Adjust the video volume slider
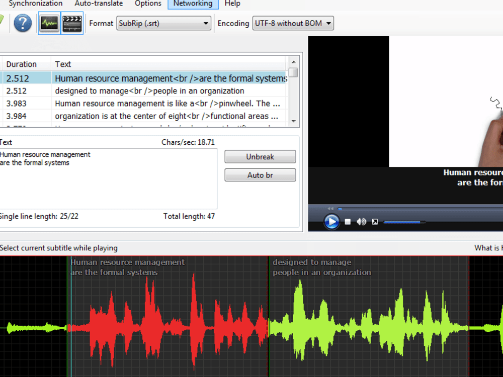 pos(404,222)
